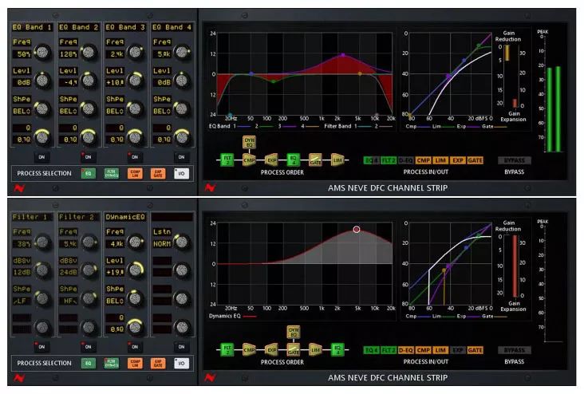Toggle the ON switch under DynamicEQ
Screen dimensions: 584x394
[135, 347]
